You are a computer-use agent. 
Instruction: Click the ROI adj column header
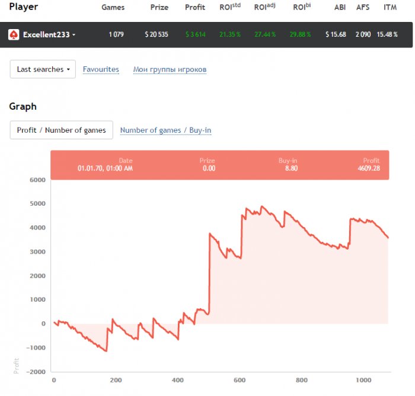[x=264, y=8]
